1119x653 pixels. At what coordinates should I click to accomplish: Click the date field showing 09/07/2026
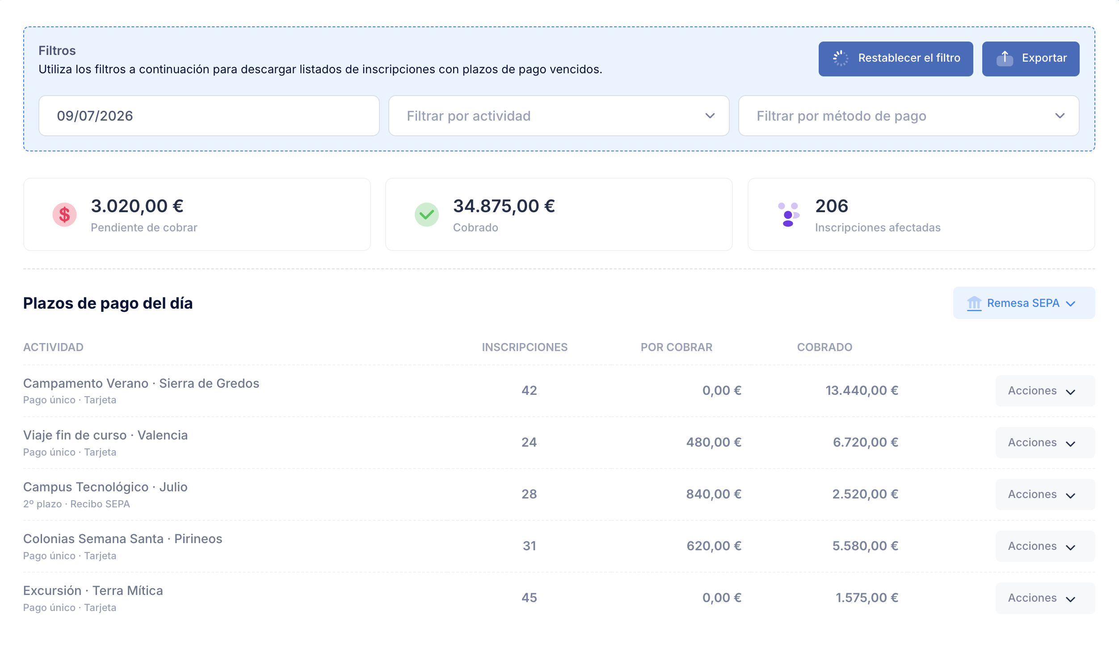[x=209, y=116]
